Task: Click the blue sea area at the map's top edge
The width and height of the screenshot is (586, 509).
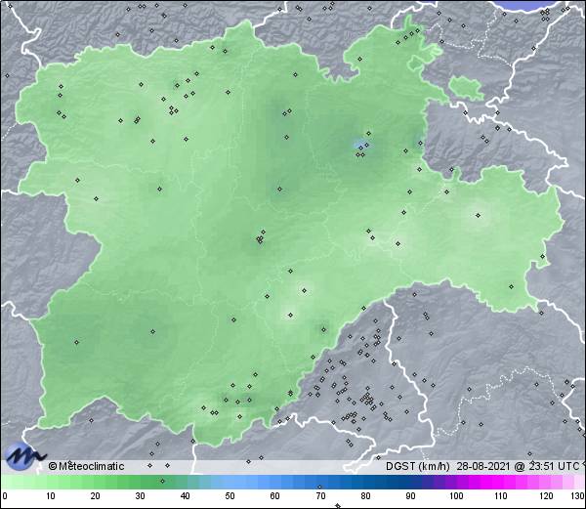Action: (x=530, y=5)
